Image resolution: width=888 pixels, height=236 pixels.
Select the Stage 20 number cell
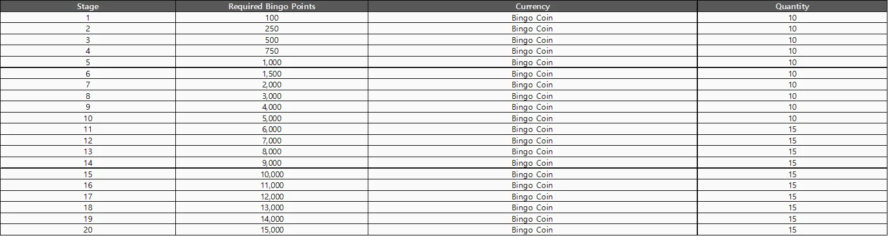point(88,230)
